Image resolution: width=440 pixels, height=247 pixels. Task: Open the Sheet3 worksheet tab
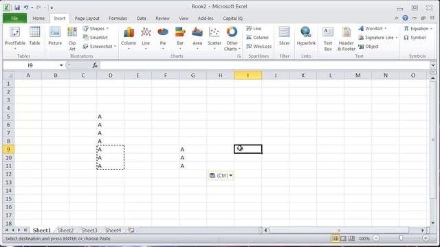[89, 231]
